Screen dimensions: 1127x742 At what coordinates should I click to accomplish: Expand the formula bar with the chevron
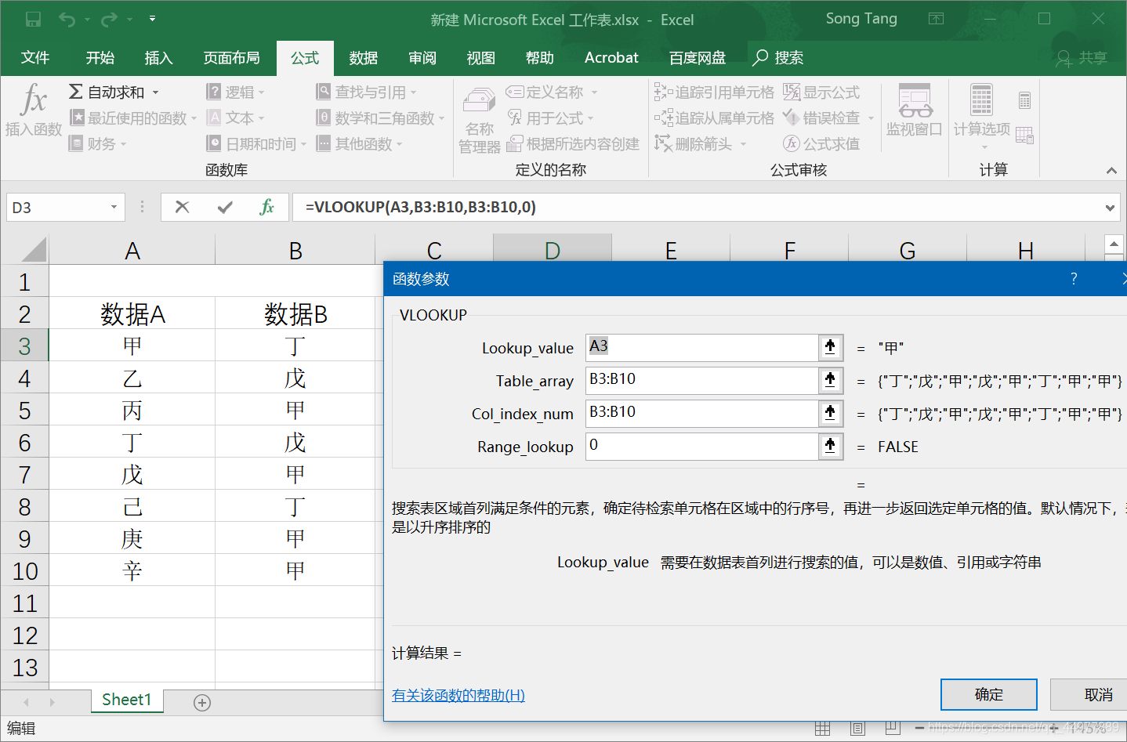point(1110,208)
